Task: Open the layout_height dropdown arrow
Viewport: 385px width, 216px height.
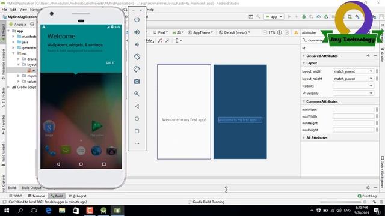Action: (371, 79)
